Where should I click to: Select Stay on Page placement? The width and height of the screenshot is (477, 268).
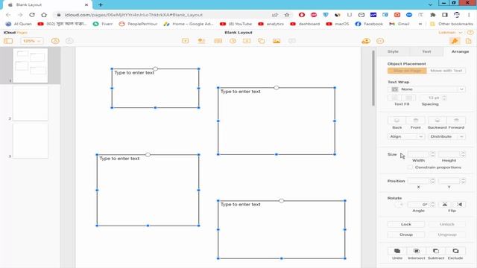coord(407,71)
